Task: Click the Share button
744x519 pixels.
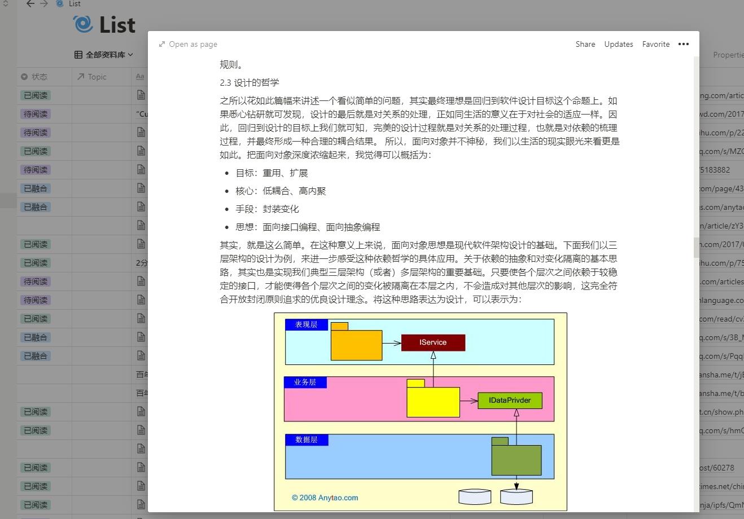Action: (585, 44)
